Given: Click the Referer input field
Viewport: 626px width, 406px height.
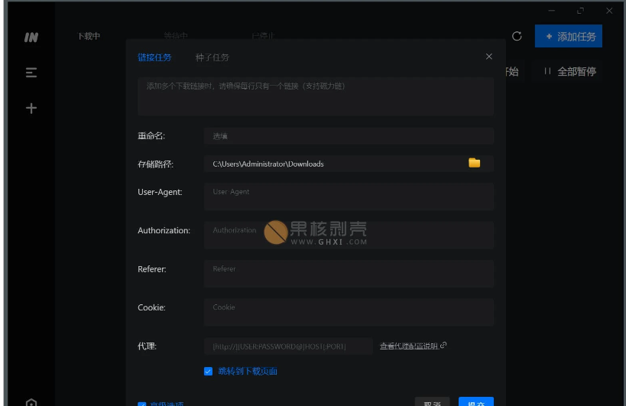Looking at the screenshot, I should tap(349, 274).
